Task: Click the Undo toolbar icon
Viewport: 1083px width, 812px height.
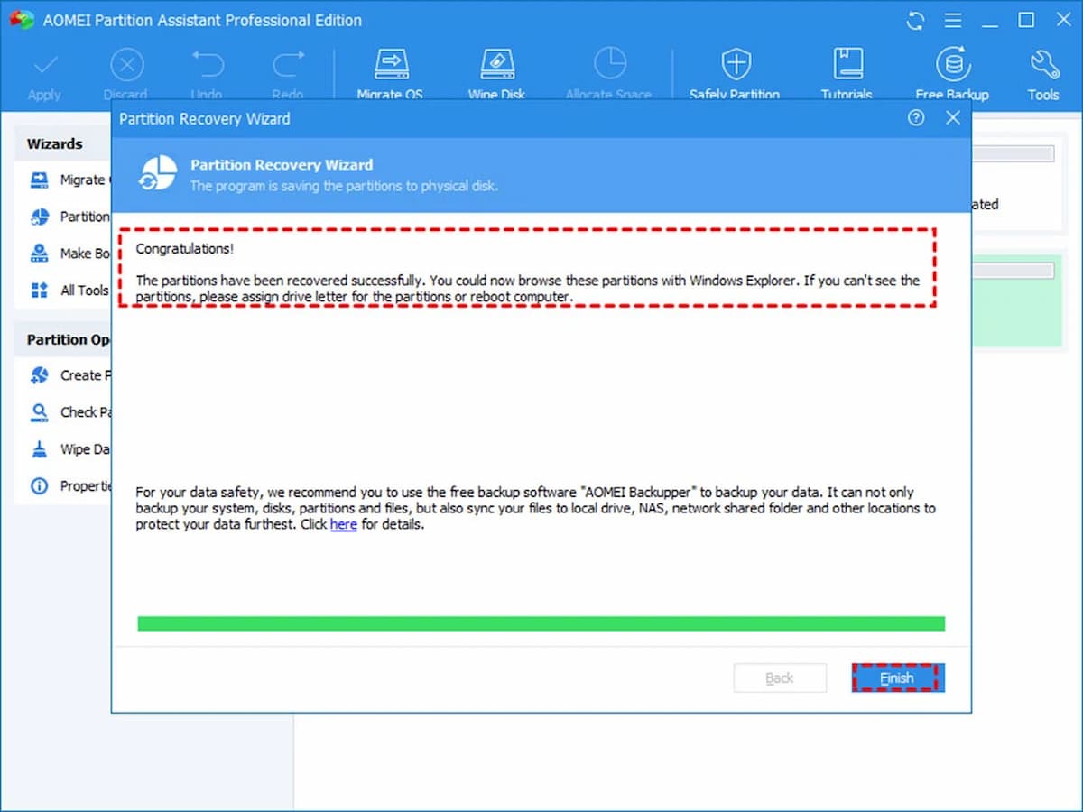Action: [207, 72]
